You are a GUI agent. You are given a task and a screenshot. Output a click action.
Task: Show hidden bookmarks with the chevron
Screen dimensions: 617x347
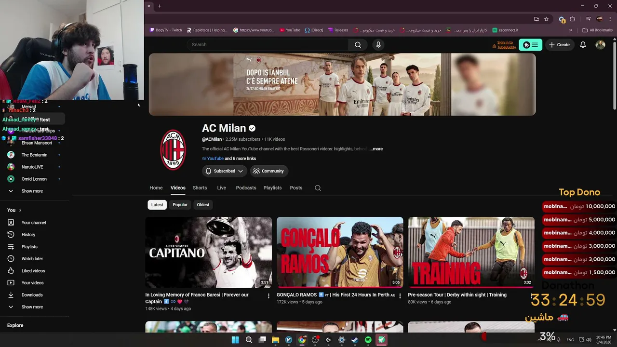pos(570,30)
